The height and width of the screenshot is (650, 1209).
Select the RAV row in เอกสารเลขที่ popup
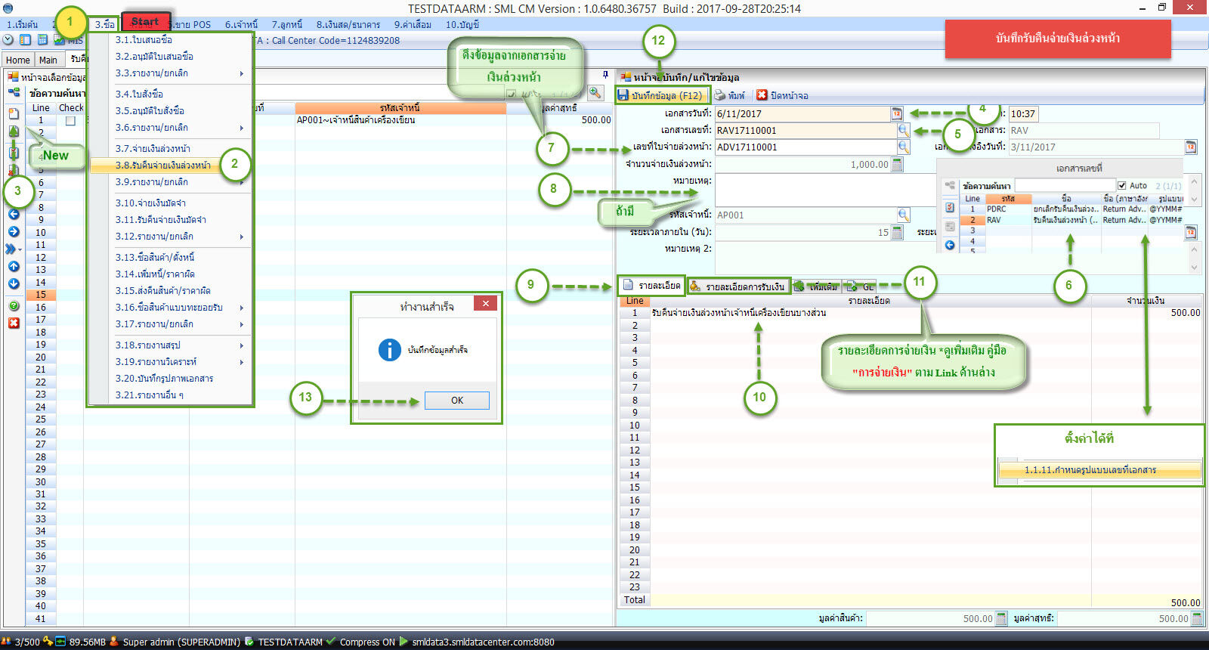click(x=1071, y=220)
